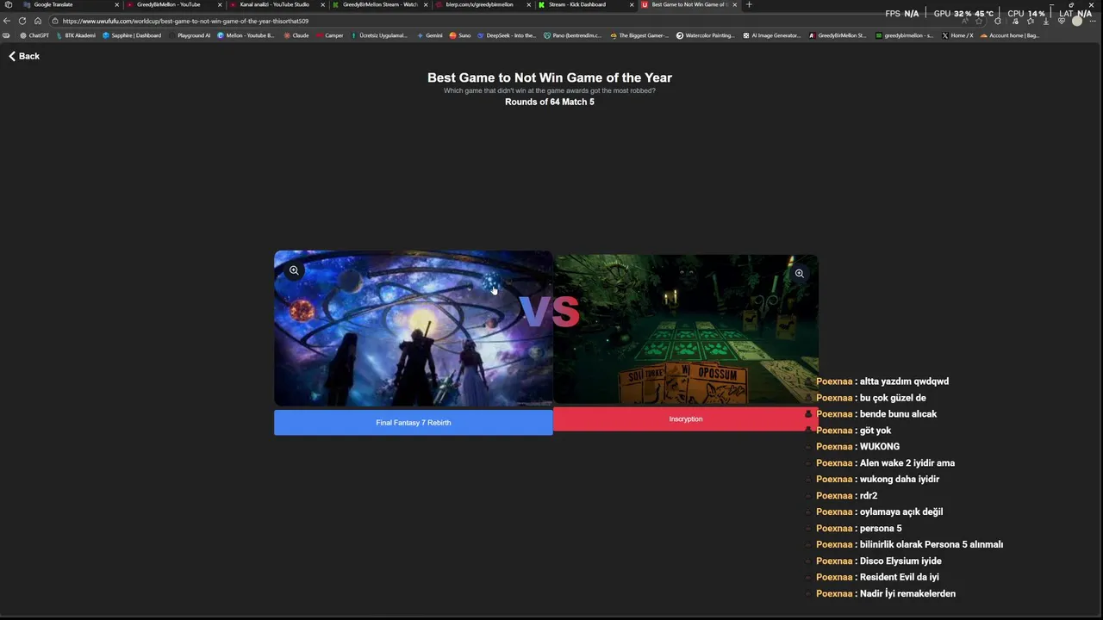1103x620 pixels.
Task: Click chat message 'Alen wake 2 iyidir ama'
Action: 907,463
